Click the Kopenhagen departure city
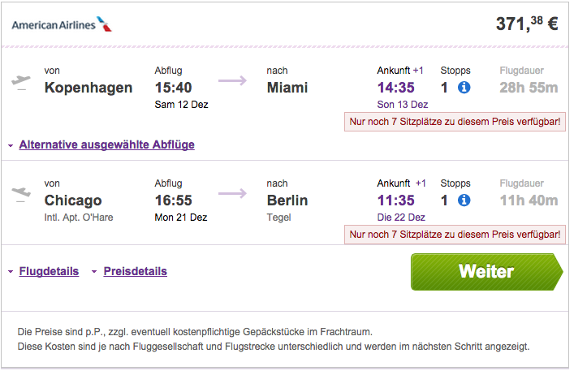Viewport: 574px width, 375px height. 88,88
